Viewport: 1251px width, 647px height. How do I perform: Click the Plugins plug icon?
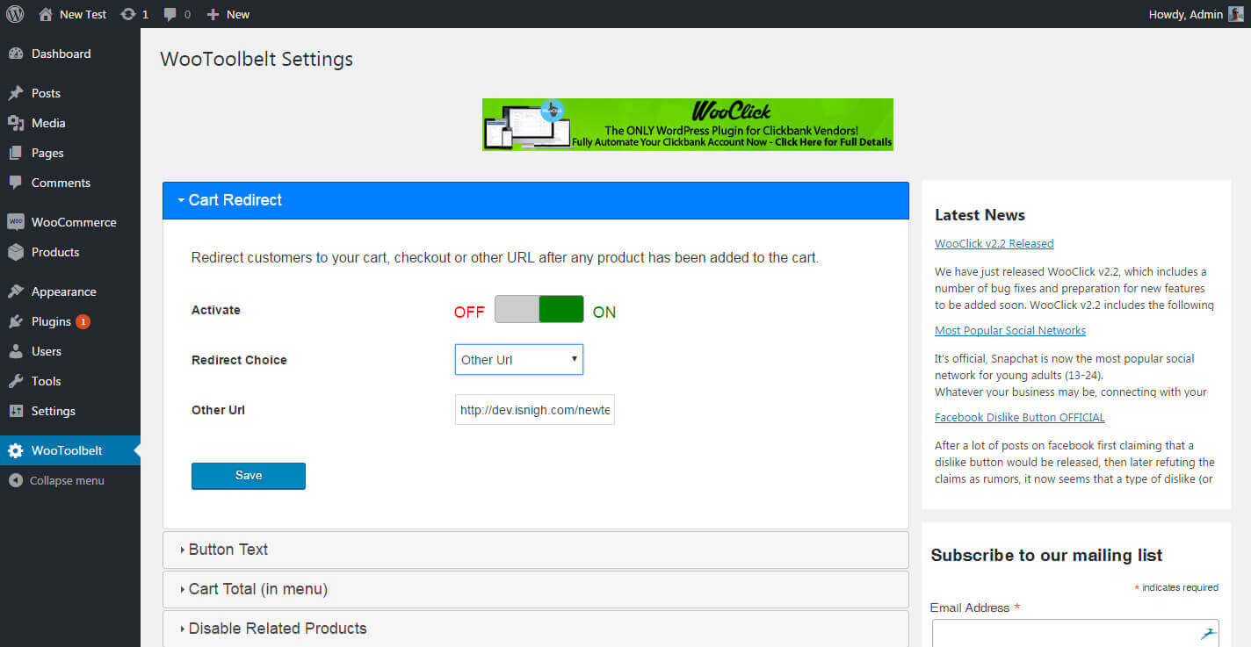coord(15,321)
